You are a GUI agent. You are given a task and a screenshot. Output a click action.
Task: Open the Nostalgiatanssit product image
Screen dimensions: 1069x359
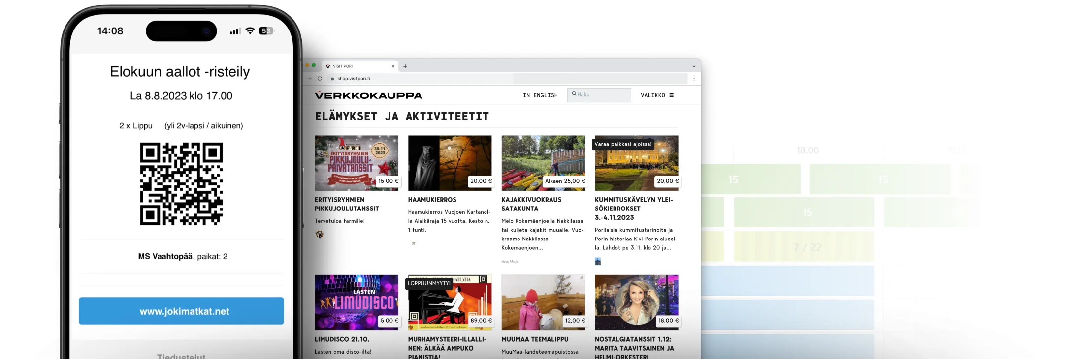point(637,302)
